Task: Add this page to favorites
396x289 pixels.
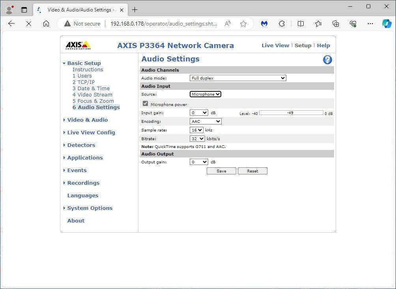Action: pyautogui.click(x=243, y=24)
